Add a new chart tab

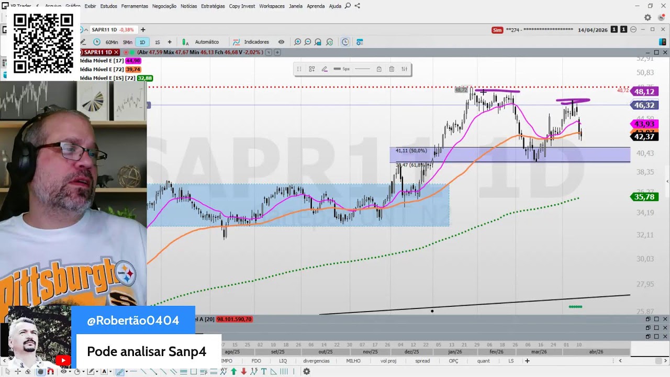pos(143,30)
